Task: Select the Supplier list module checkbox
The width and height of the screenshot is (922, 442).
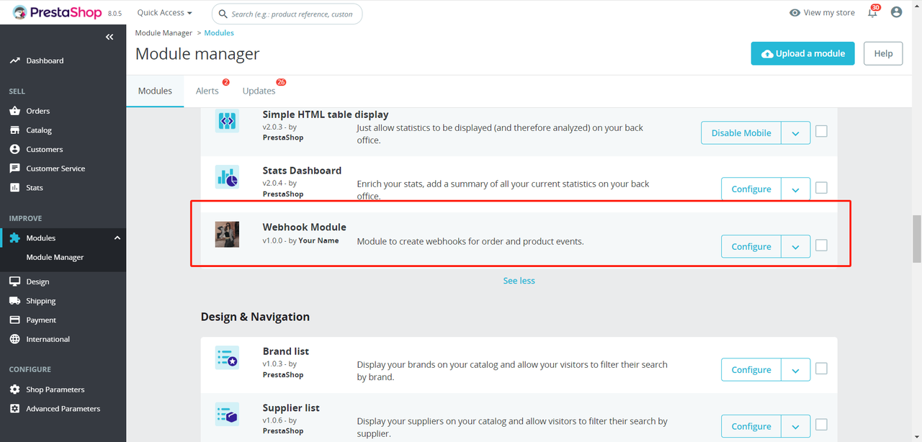Action: click(821, 425)
